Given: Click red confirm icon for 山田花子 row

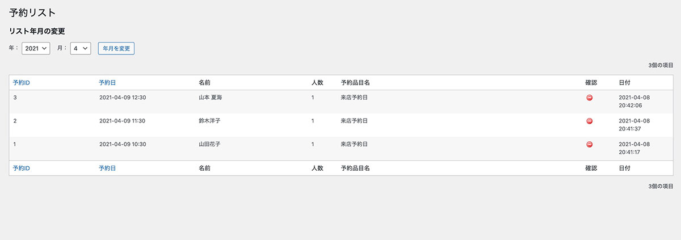Looking at the screenshot, I should [589, 144].
